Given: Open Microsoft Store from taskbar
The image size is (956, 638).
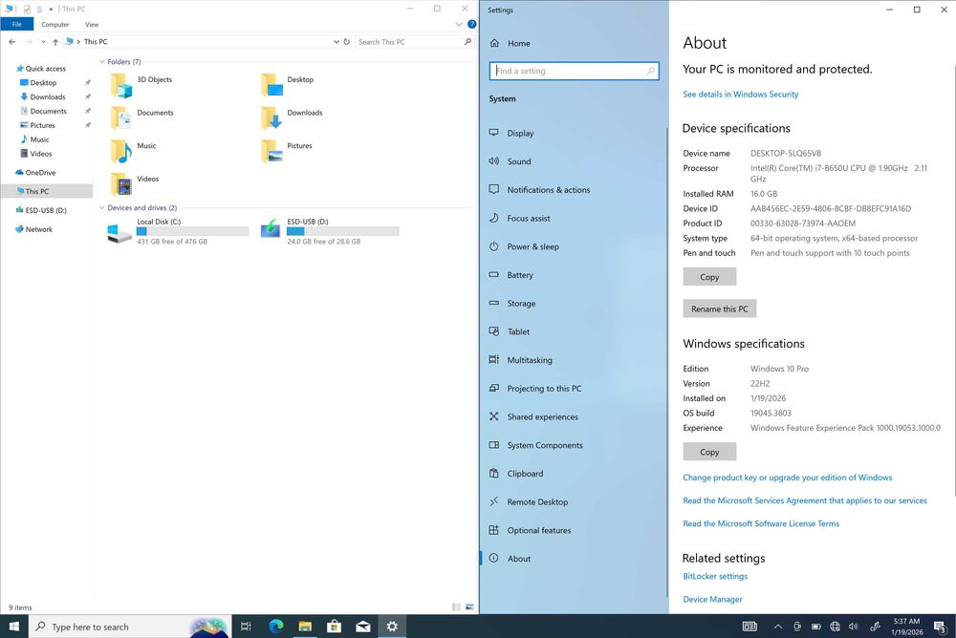Looking at the screenshot, I should [334, 626].
